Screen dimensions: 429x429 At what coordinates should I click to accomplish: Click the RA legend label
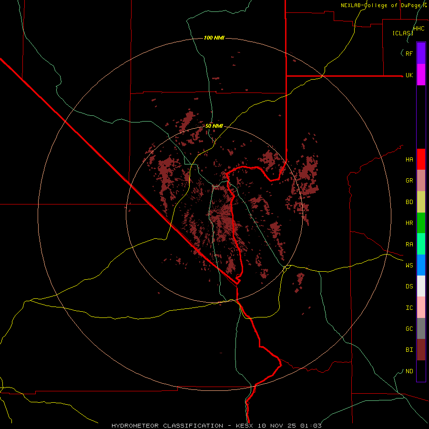click(409, 245)
